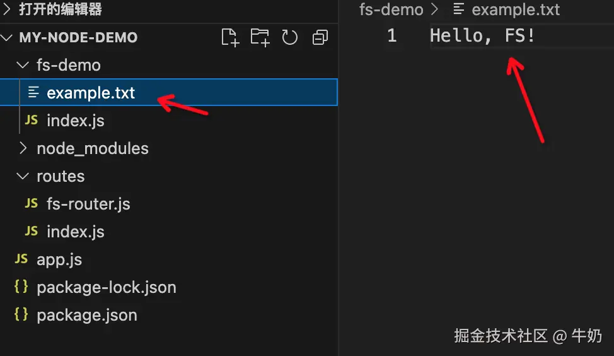Expand the 打开的编辑器 section

tap(8, 9)
